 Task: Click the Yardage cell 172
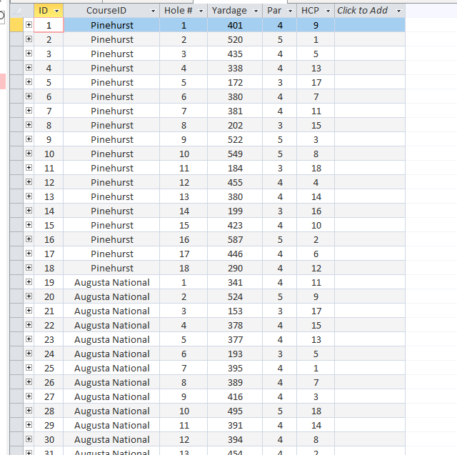[235, 82]
